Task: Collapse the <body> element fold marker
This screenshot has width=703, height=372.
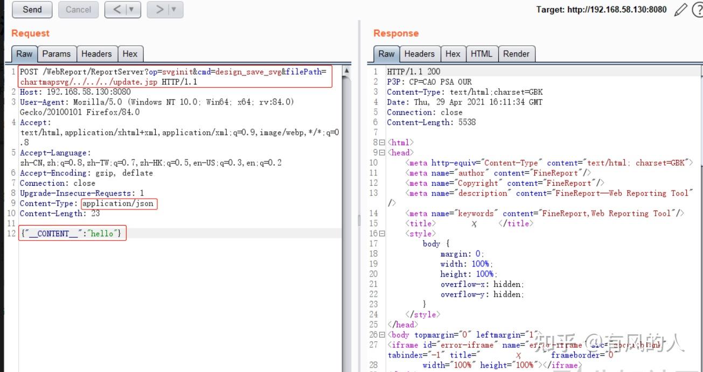Action: 382,335
